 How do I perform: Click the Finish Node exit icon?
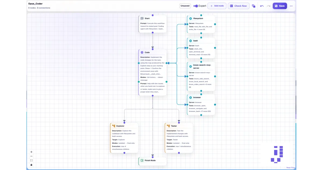pos(142,161)
